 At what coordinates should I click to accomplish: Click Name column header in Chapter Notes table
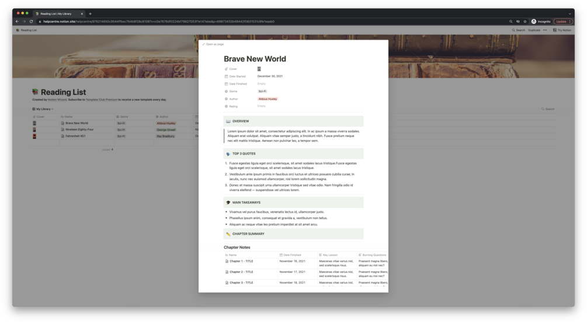tap(231, 255)
